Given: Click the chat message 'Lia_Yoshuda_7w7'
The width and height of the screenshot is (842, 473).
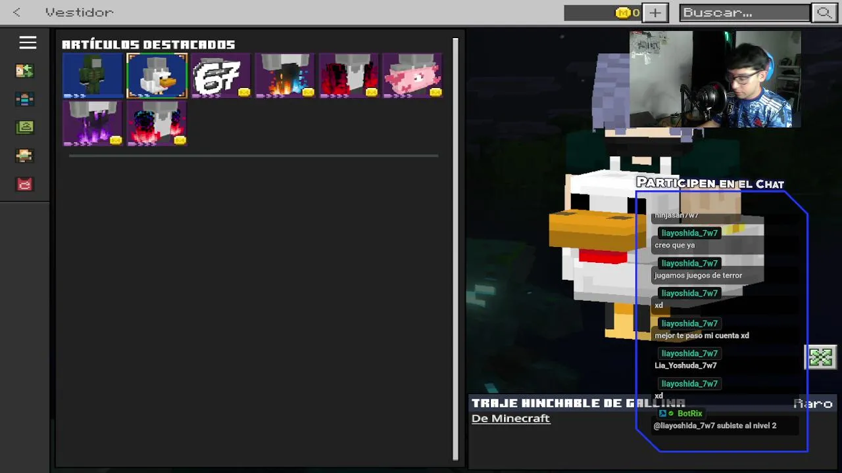Looking at the screenshot, I should pyautogui.click(x=685, y=366).
